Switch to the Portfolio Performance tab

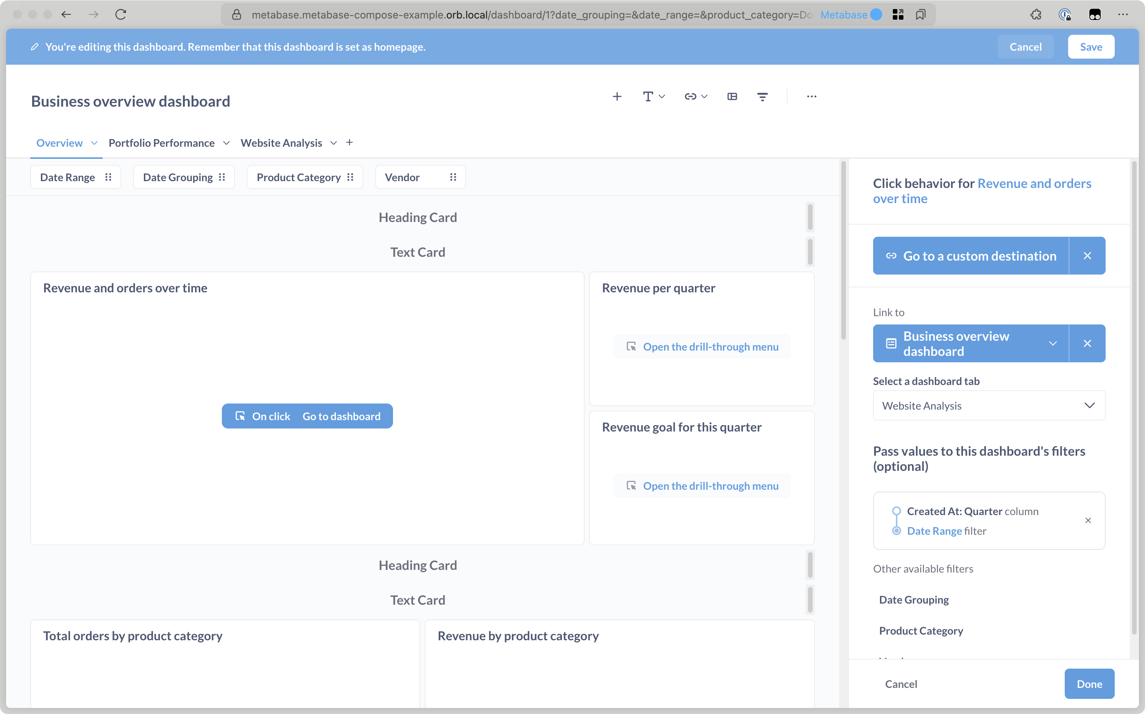(x=161, y=143)
